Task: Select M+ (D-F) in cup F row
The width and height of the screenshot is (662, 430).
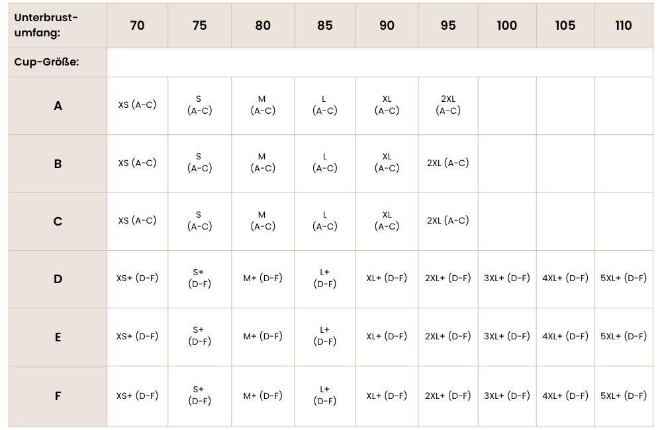Action: pos(263,396)
